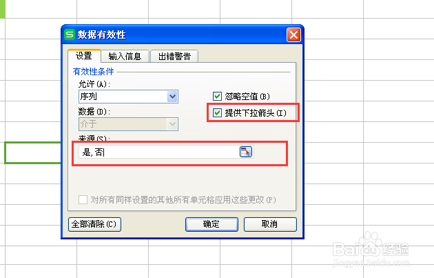Click the 数据 介于 dropdown arrow
Screen dimensions: 434x278
coord(172,124)
